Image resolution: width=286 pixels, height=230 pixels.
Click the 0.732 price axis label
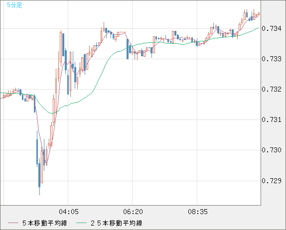tap(272, 89)
